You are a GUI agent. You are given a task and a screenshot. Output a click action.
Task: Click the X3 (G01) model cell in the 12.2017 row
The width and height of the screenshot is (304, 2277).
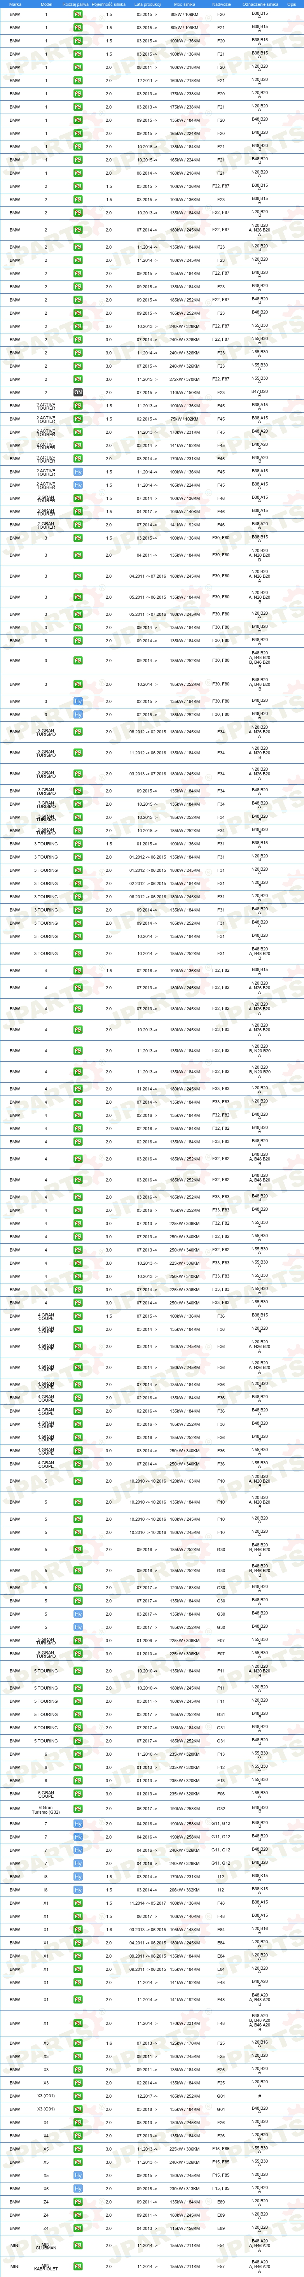point(46,2096)
